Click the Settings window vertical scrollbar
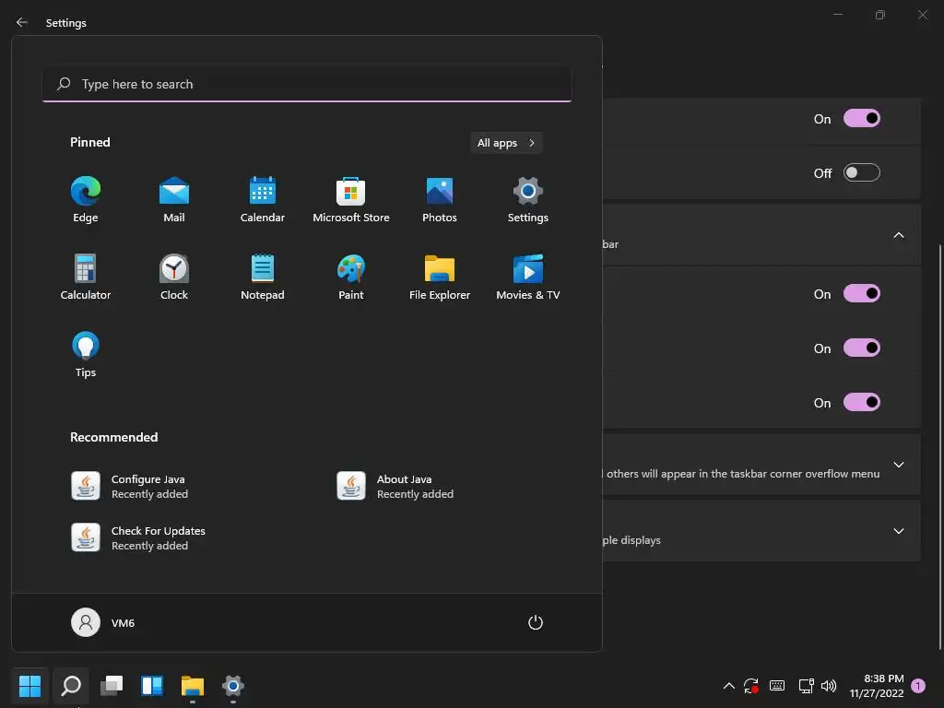This screenshot has height=708, width=944. pyautogui.click(x=939, y=446)
